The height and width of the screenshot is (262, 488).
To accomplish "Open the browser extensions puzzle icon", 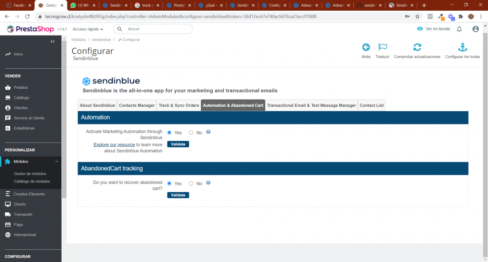I will (x=461, y=17).
